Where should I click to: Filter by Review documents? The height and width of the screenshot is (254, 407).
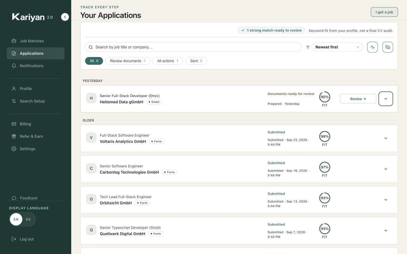point(128,61)
